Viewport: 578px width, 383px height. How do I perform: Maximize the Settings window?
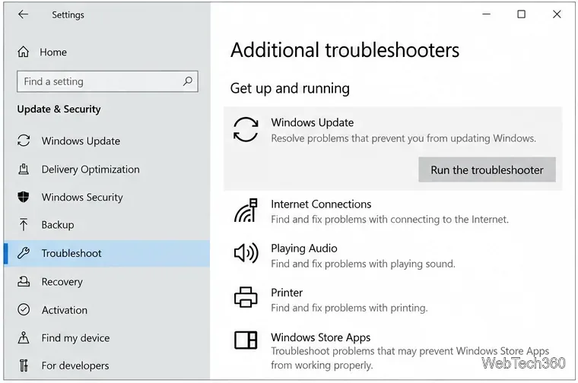click(521, 14)
